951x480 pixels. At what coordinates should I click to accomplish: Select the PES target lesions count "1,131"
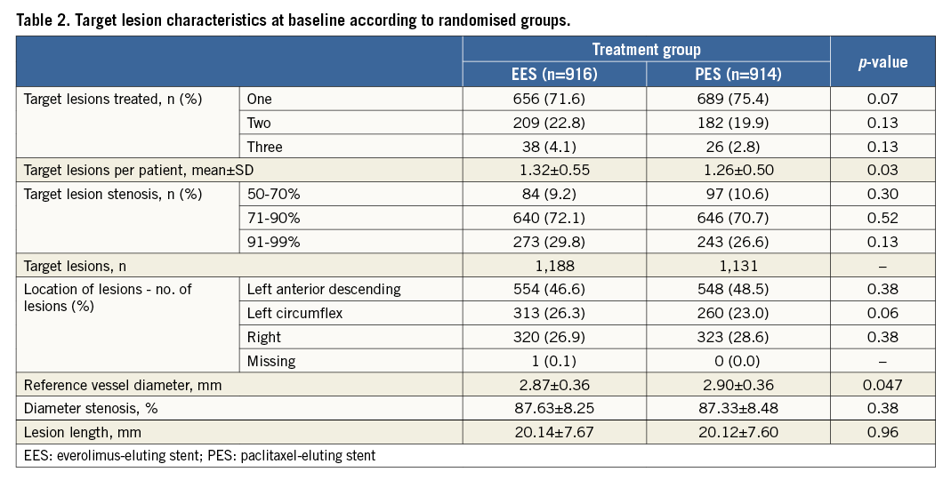pyautogui.click(x=737, y=265)
